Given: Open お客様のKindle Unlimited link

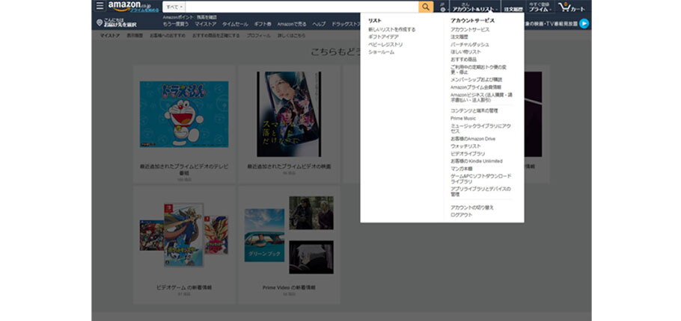Looking at the screenshot, I should (477, 160).
